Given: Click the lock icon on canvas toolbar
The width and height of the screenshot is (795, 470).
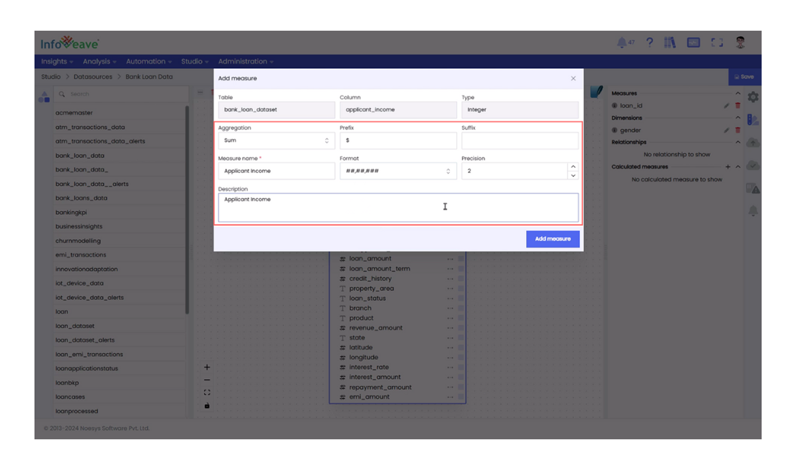Looking at the screenshot, I should [x=207, y=406].
